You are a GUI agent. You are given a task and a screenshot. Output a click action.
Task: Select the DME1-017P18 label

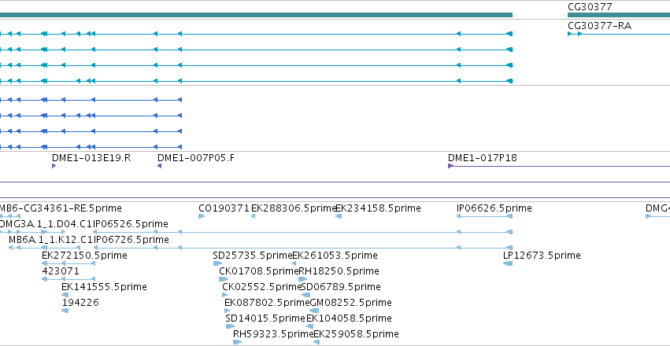(483, 158)
